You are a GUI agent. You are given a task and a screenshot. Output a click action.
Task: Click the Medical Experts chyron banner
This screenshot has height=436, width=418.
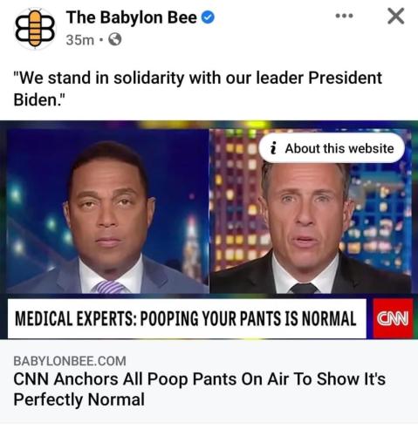pos(187,318)
